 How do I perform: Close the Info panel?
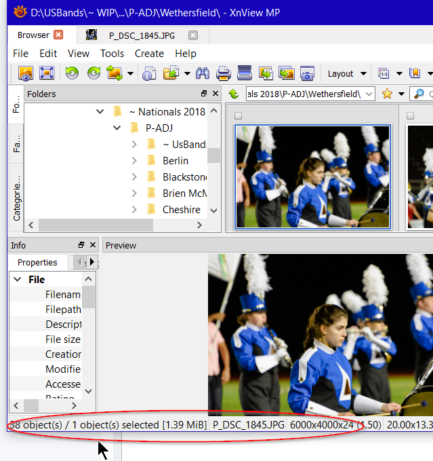click(x=93, y=244)
